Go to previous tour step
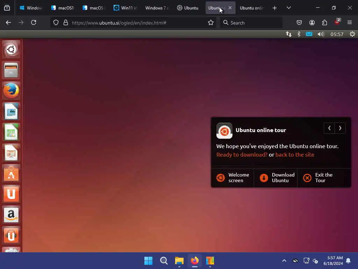This screenshot has width=358, height=269. [329, 128]
